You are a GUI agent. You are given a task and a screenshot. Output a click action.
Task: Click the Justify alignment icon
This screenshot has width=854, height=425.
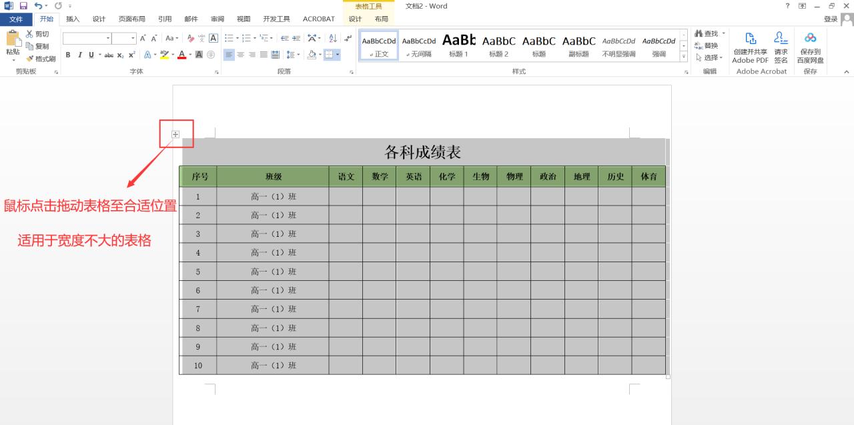[264, 55]
